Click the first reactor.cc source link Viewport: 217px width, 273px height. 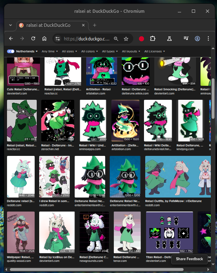point(51,94)
